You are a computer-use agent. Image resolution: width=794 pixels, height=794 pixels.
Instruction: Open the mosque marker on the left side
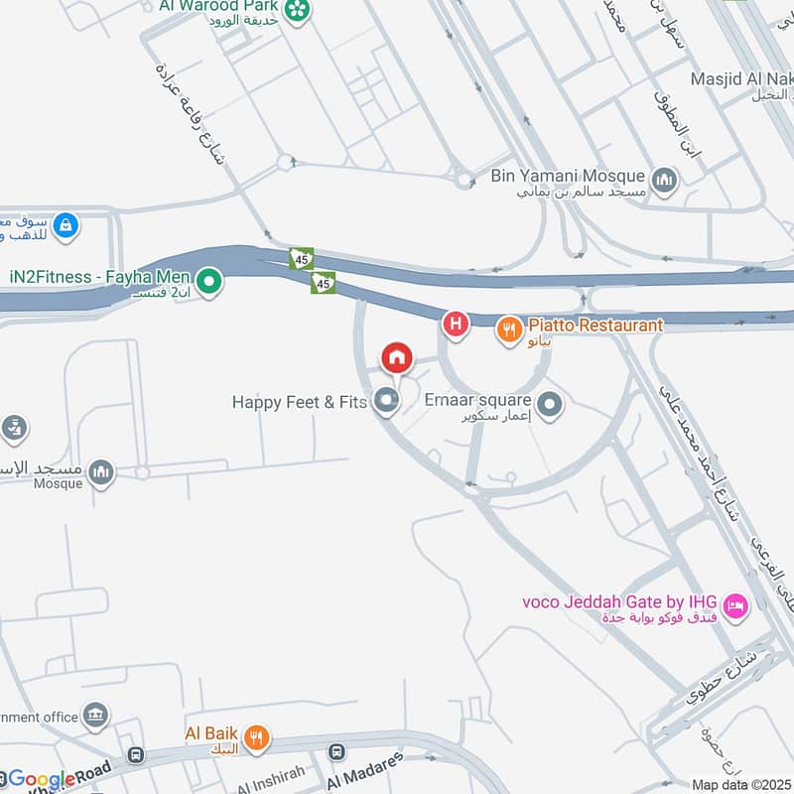pyautogui.click(x=101, y=473)
